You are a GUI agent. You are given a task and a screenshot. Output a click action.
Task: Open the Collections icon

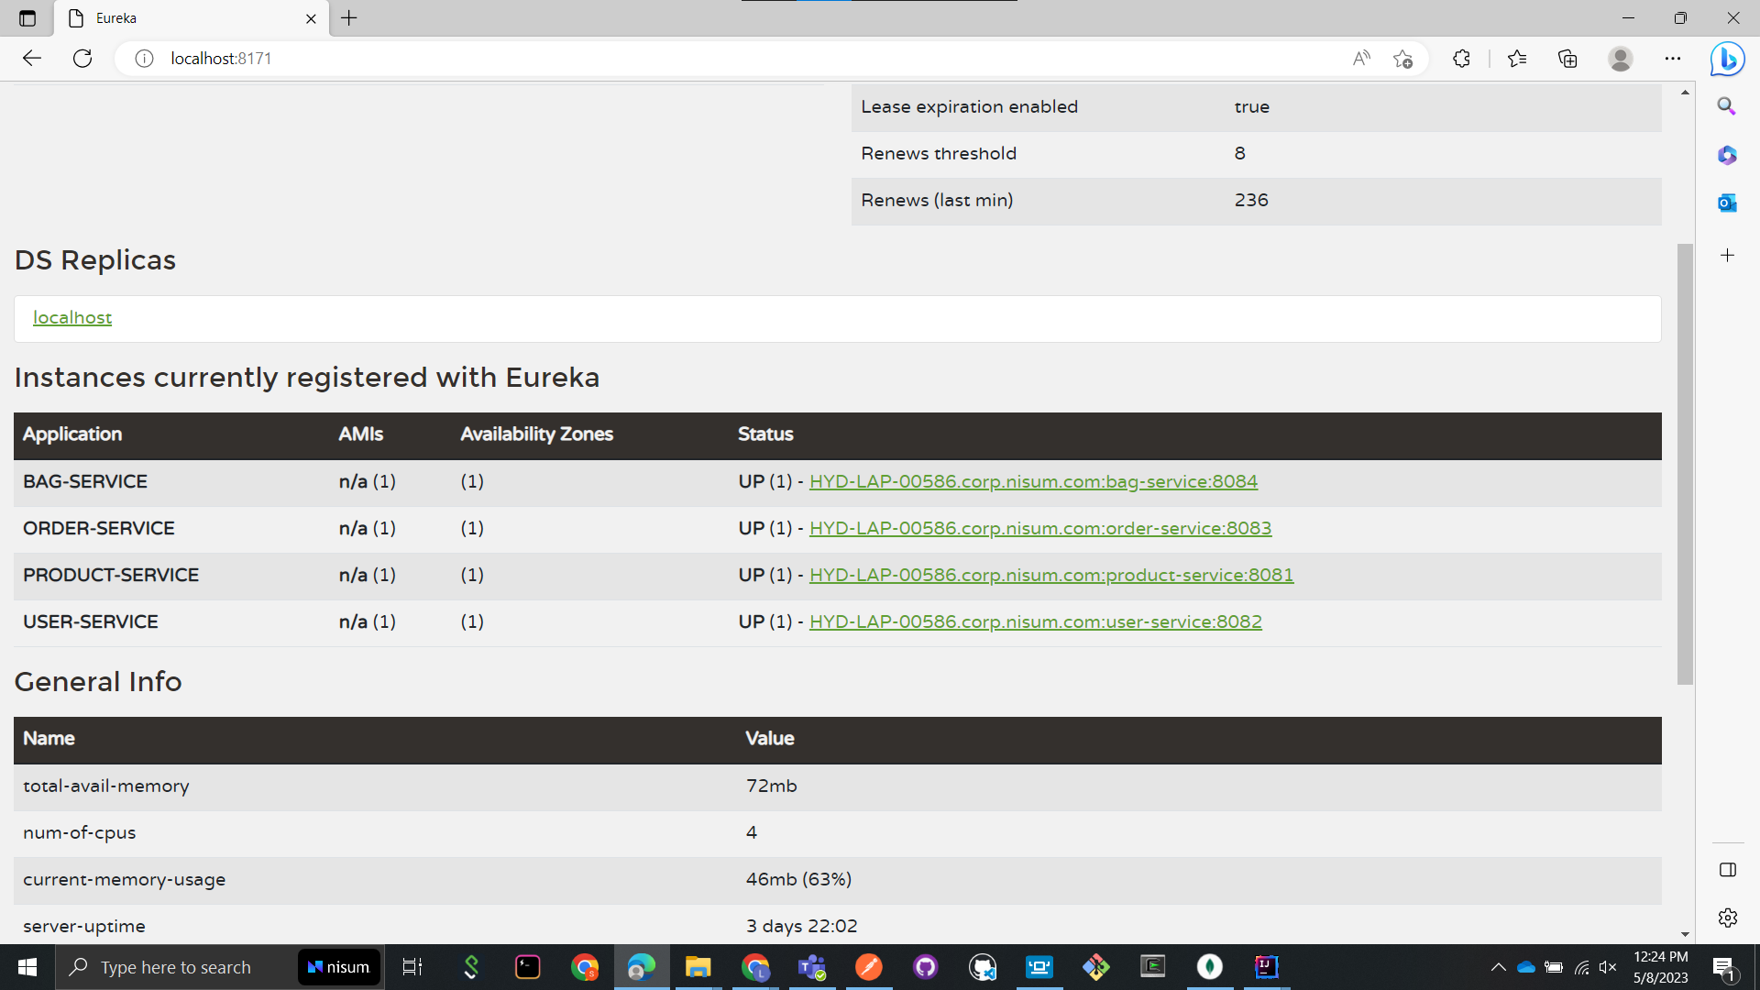click(1567, 59)
